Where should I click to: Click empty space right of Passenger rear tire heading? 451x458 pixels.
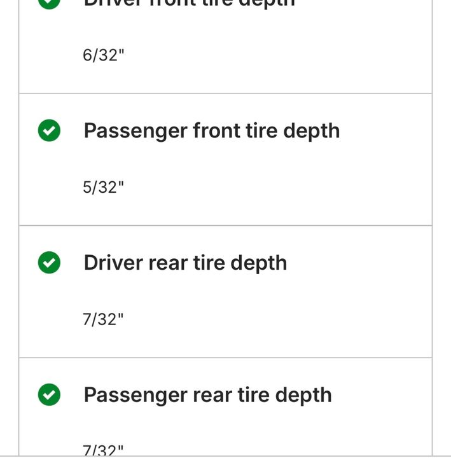point(382,395)
